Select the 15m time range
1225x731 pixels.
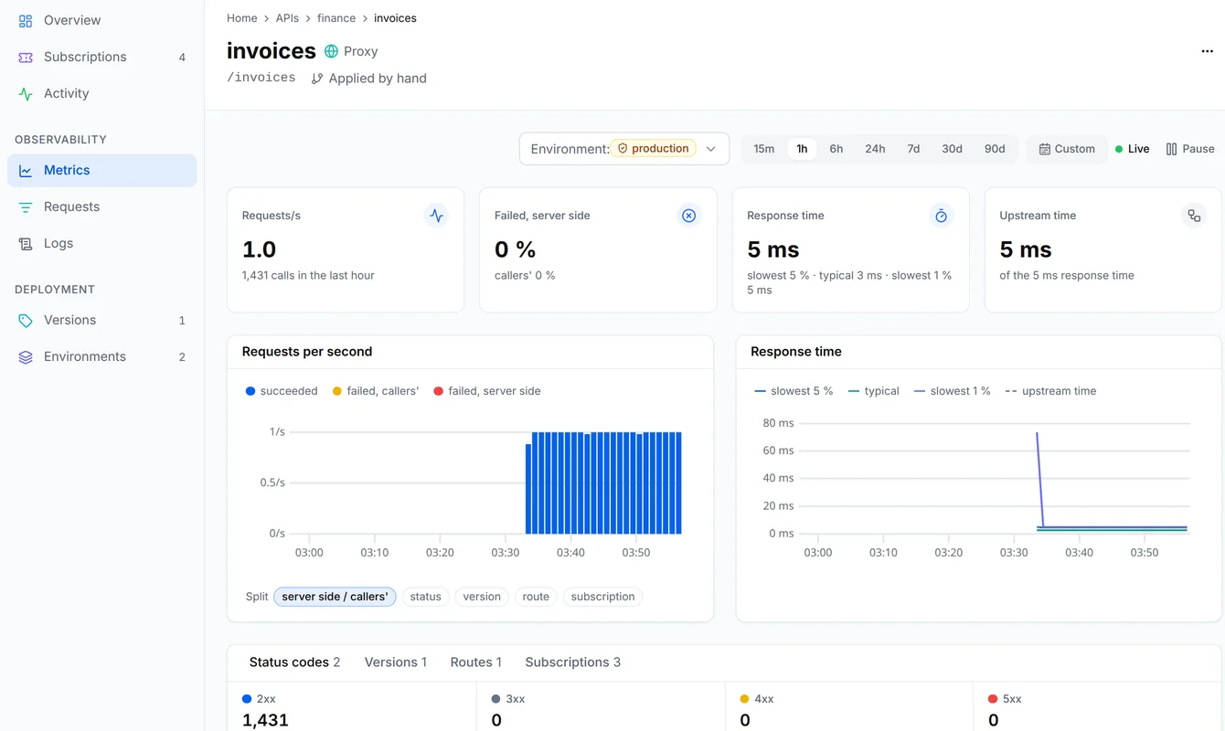click(x=764, y=149)
